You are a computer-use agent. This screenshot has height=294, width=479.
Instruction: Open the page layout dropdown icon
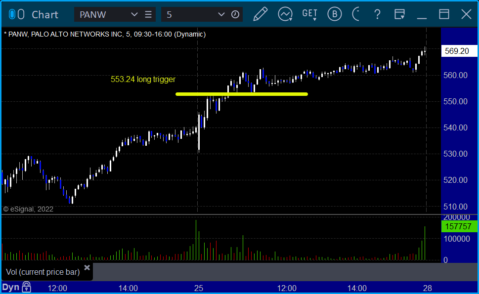[399, 14]
